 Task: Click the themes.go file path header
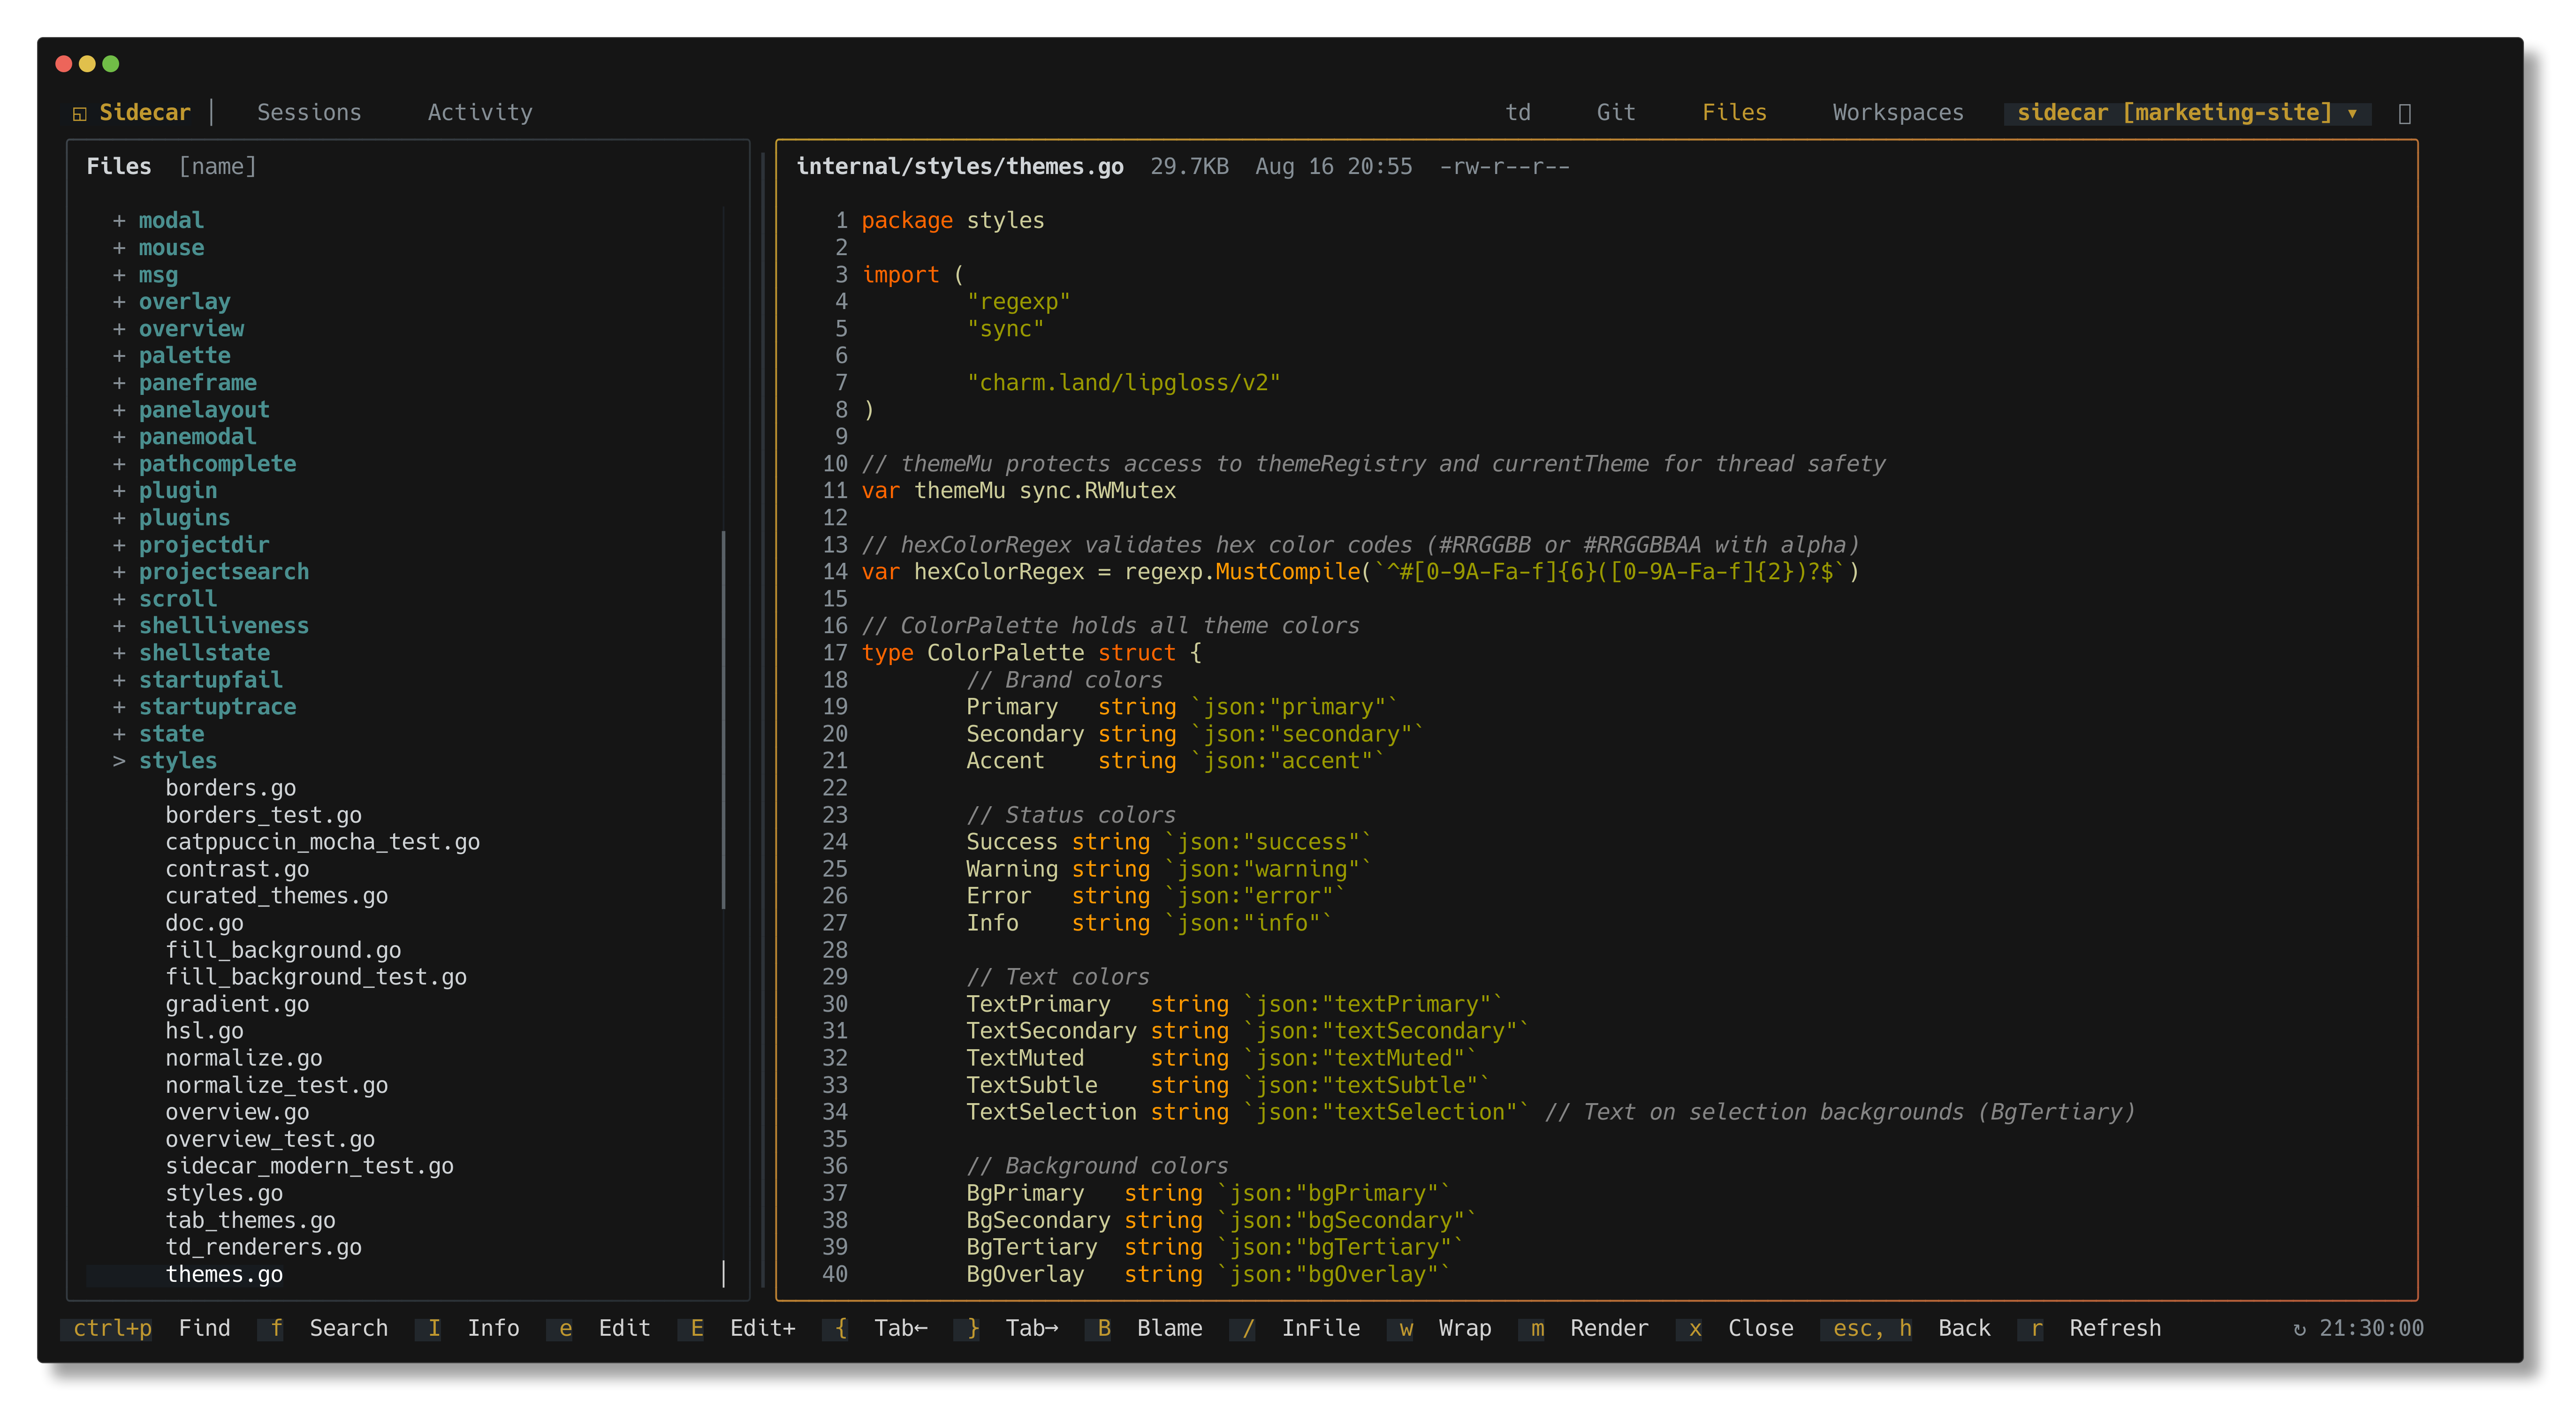click(960, 166)
